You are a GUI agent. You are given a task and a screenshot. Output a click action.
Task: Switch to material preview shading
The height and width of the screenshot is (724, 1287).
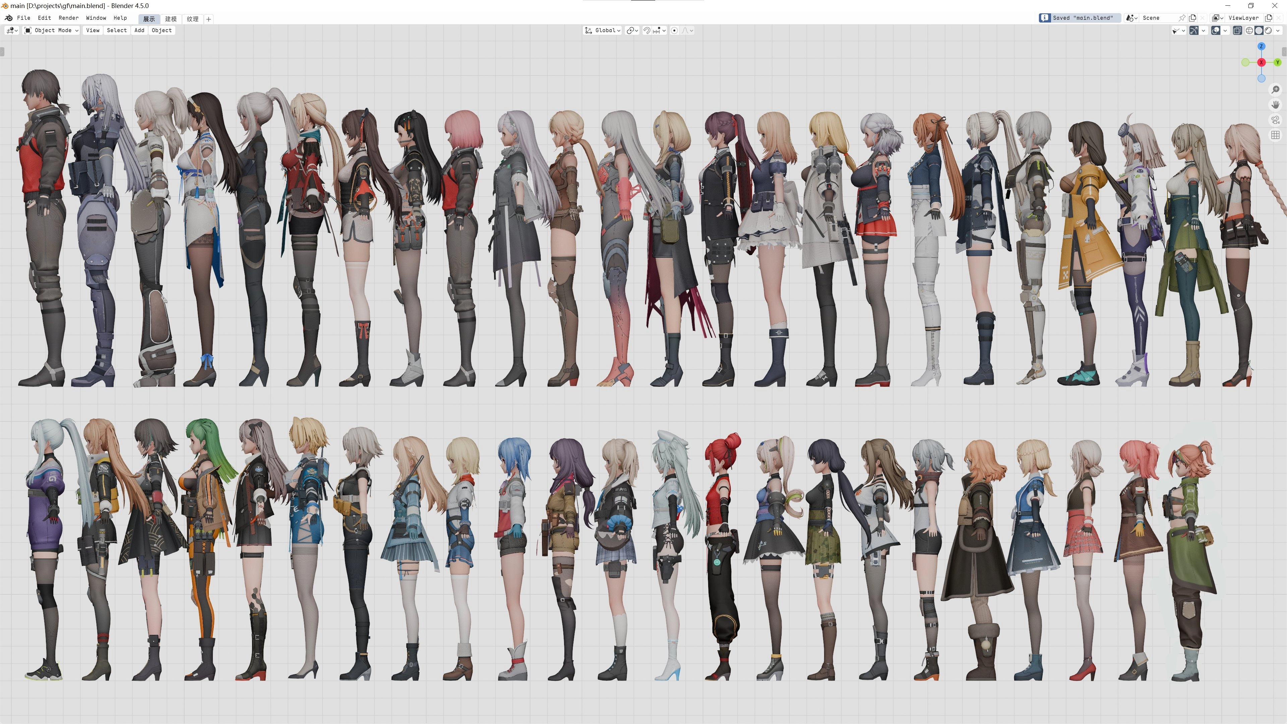1268,31
